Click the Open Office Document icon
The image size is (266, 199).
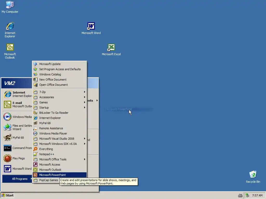(35, 85)
